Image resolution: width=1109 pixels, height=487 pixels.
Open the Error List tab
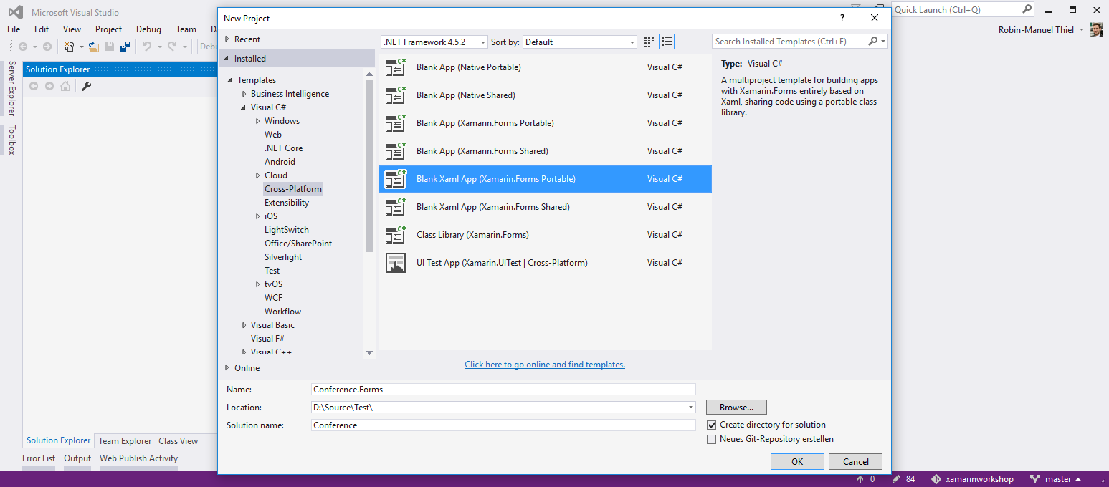click(39, 458)
